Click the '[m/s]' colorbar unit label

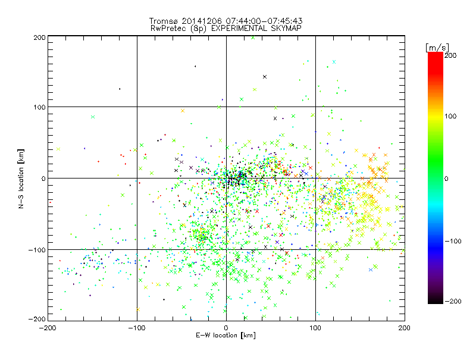(x=437, y=48)
